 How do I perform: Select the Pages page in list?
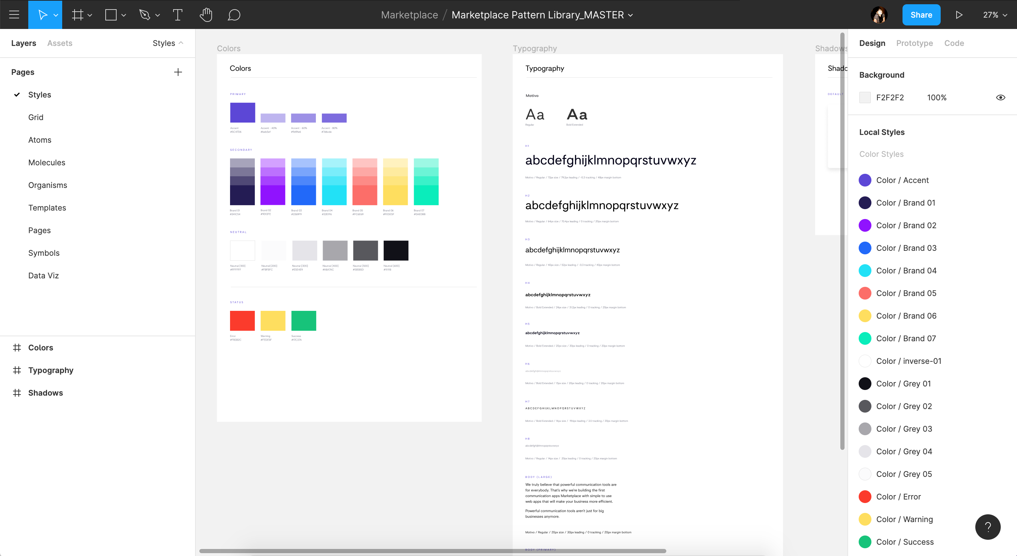39,230
